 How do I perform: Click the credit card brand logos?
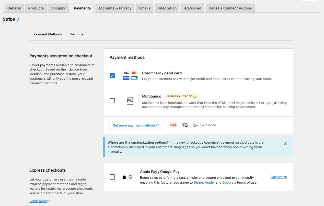tap(130, 75)
